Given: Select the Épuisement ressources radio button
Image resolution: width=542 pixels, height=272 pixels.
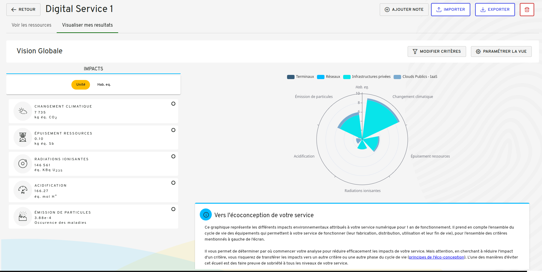Looking at the screenshot, I should coord(173,130).
